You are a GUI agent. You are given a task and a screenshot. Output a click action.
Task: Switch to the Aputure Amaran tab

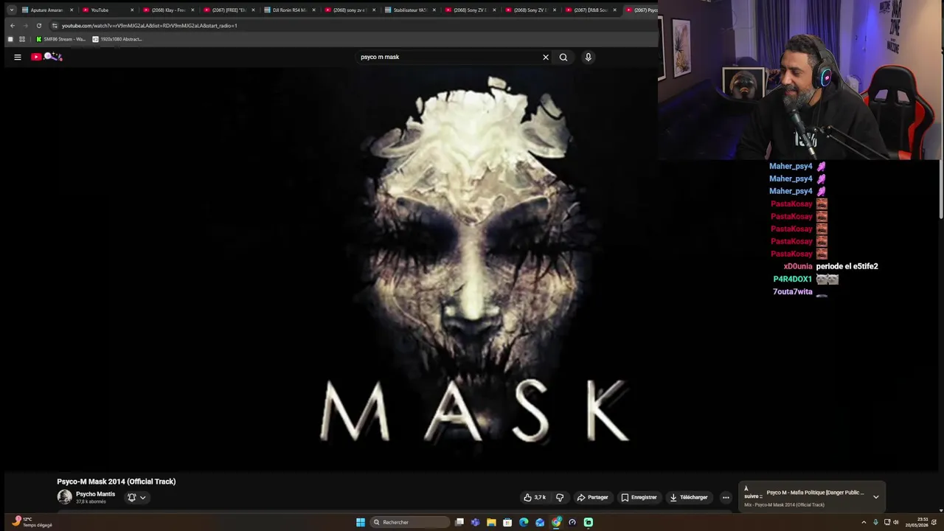(x=46, y=10)
